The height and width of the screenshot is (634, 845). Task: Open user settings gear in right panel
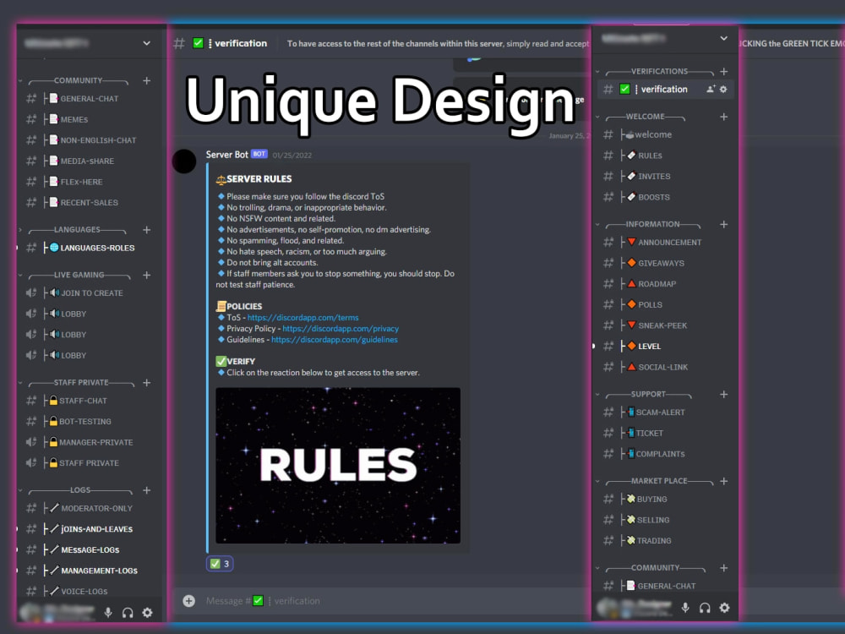(x=724, y=608)
